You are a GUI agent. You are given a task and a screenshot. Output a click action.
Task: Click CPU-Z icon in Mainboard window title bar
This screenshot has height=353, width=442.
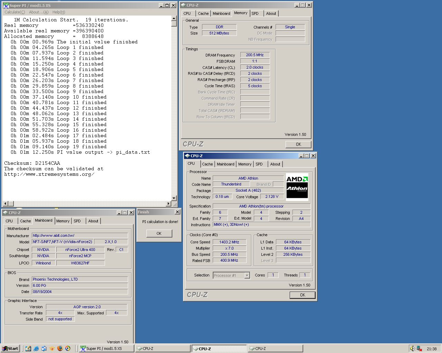(x=5, y=213)
